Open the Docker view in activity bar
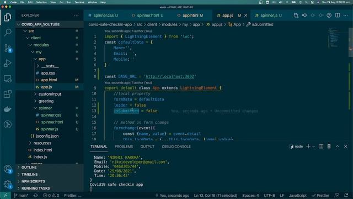Screen dimensions: 353x199 coord(7,109)
